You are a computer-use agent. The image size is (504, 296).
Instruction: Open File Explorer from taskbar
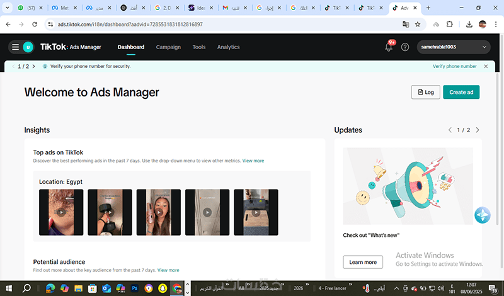pos(78,288)
